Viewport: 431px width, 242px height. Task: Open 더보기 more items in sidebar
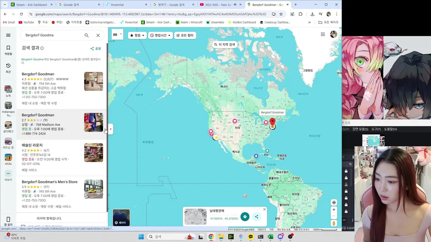[8, 176]
